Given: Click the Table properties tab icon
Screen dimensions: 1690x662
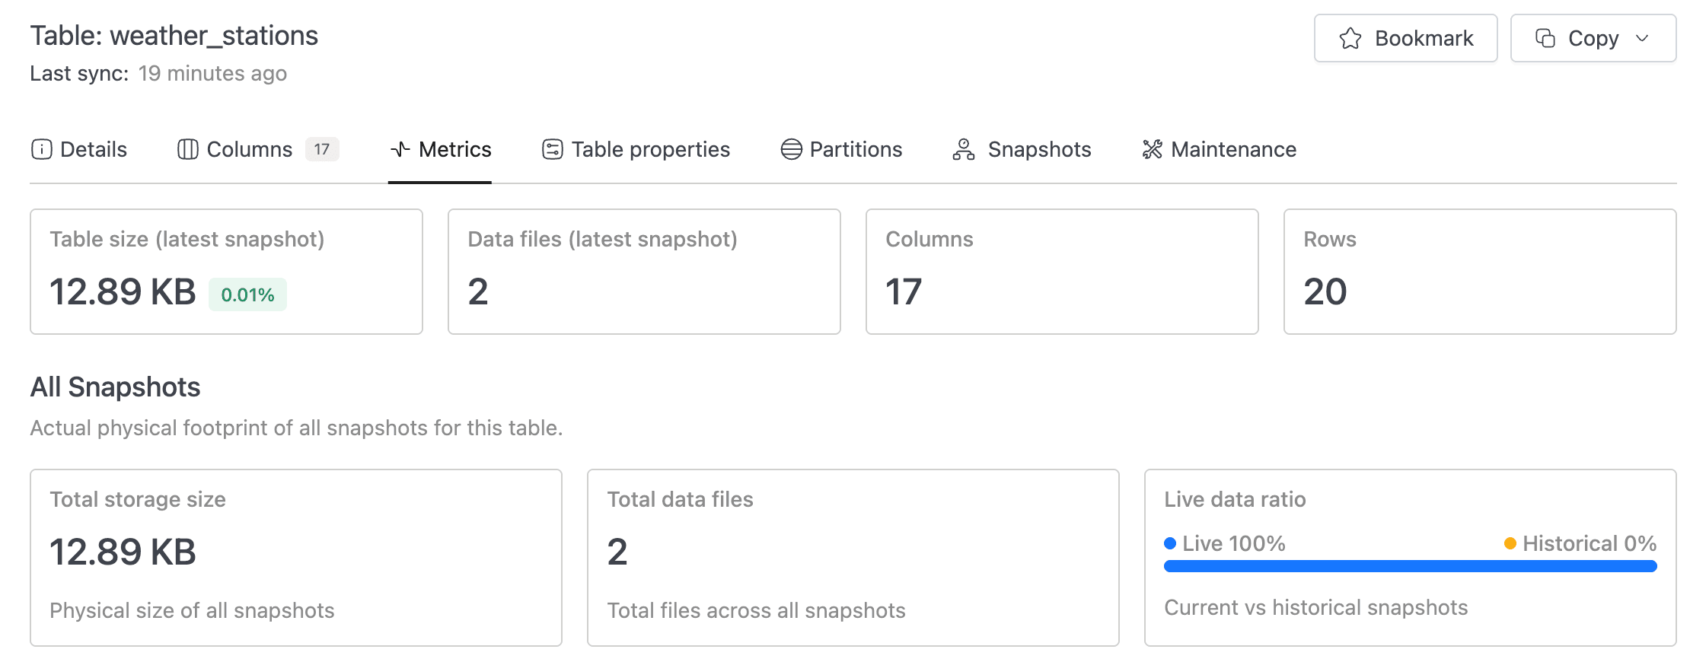Looking at the screenshot, I should tap(552, 149).
